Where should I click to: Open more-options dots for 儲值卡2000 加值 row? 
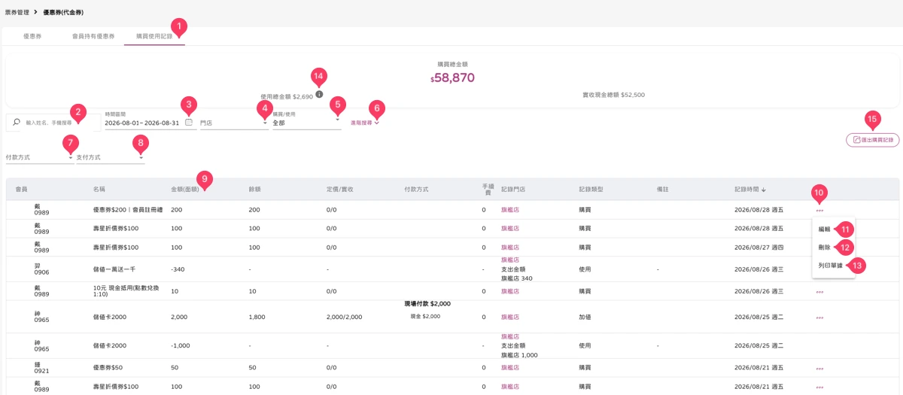tap(819, 318)
